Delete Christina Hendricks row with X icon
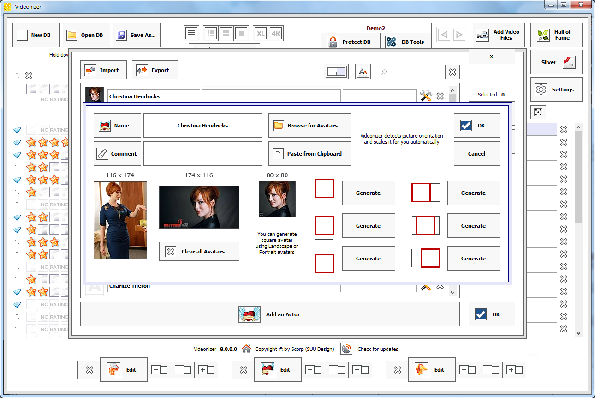Viewport: 595px width, 398px height. point(440,96)
